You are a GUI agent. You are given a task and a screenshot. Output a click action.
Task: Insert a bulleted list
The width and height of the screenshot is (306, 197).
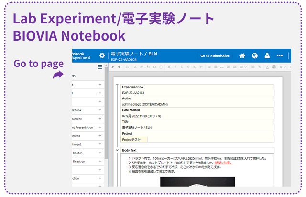216,67
